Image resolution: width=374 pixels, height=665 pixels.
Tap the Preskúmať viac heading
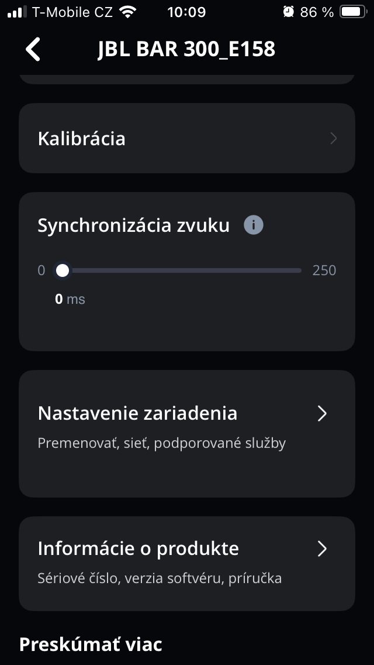pyautogui.click(x=91, y=645)
